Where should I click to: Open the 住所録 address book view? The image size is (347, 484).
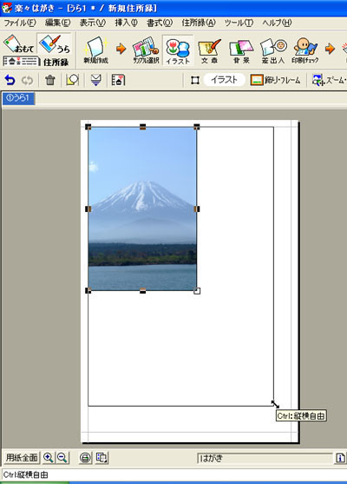pos(36,62)
